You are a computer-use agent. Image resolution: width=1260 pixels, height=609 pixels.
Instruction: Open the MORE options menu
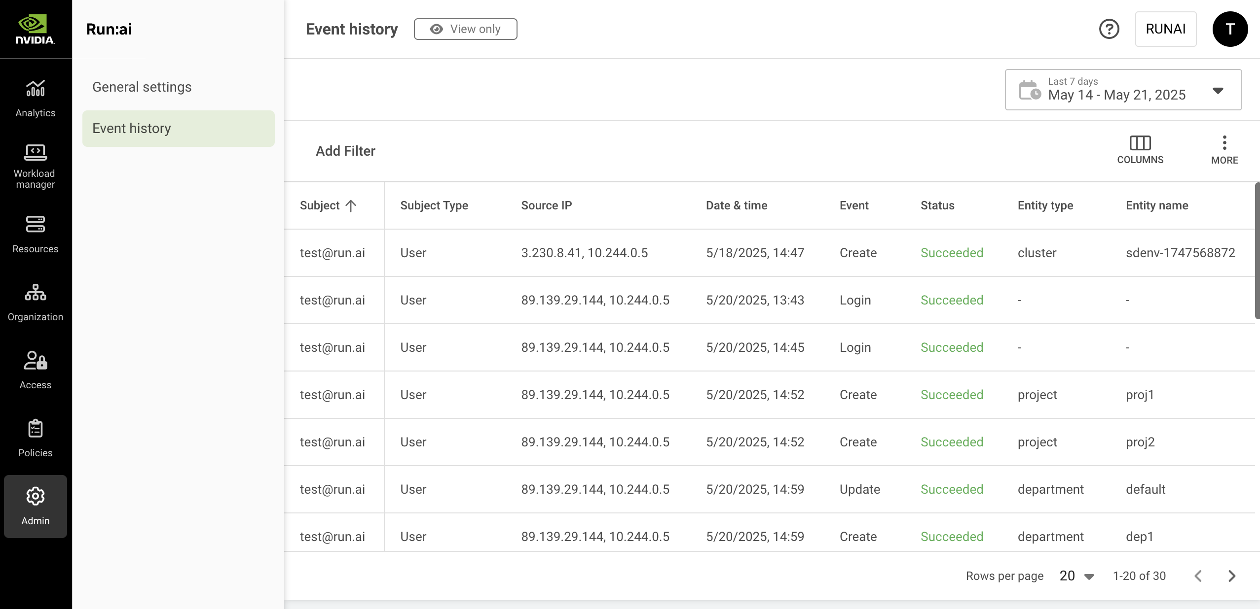(1224, 150)
